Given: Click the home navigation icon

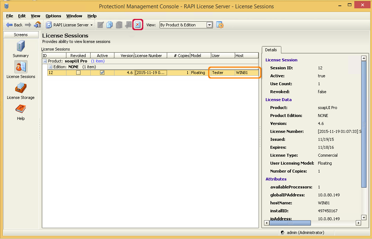Looking at the screenshot, I should coord(37,25).
